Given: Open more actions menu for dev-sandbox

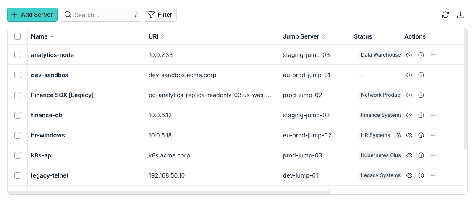Looking at the screenshot, I should click(432, 75).
